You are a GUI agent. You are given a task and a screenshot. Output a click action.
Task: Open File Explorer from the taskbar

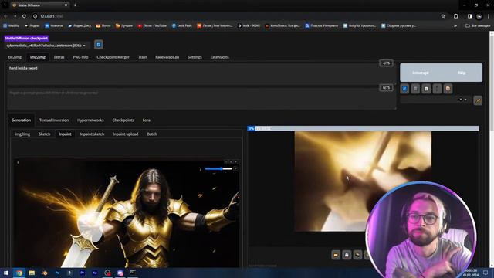(x=32, y=273)
